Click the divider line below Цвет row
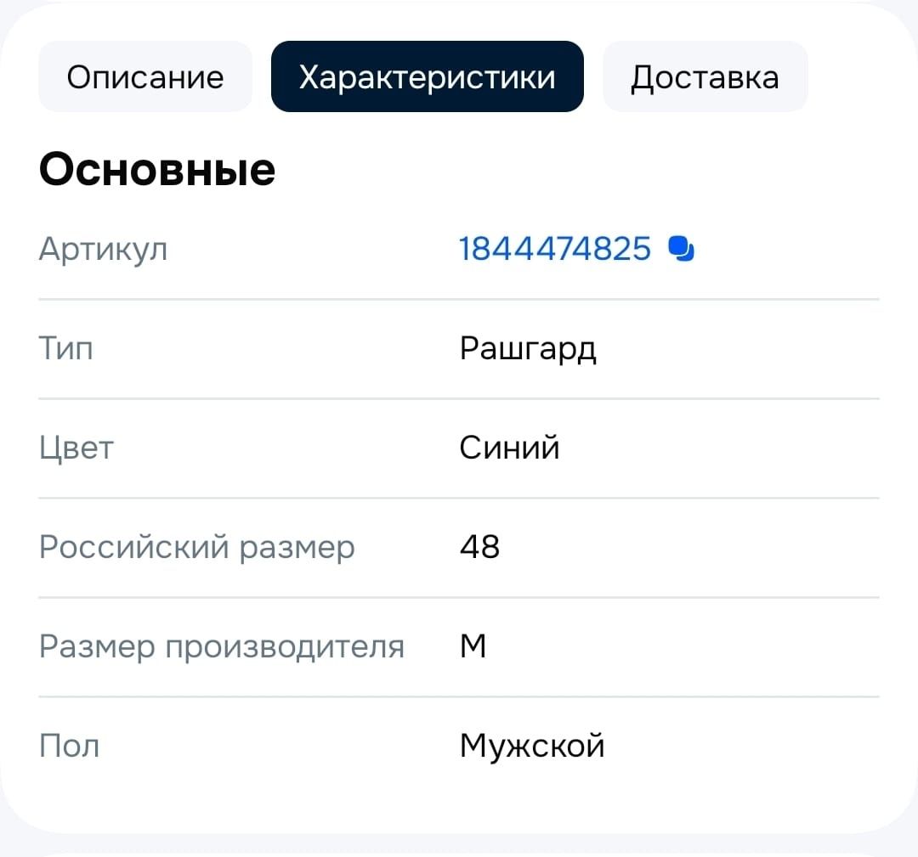918x857 pixels. (x=459, y=499)
